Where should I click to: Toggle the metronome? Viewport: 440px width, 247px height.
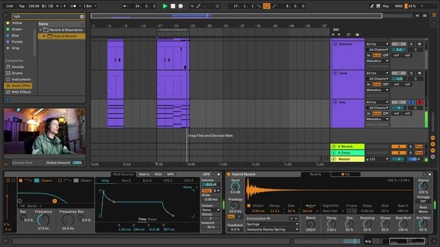74,6
